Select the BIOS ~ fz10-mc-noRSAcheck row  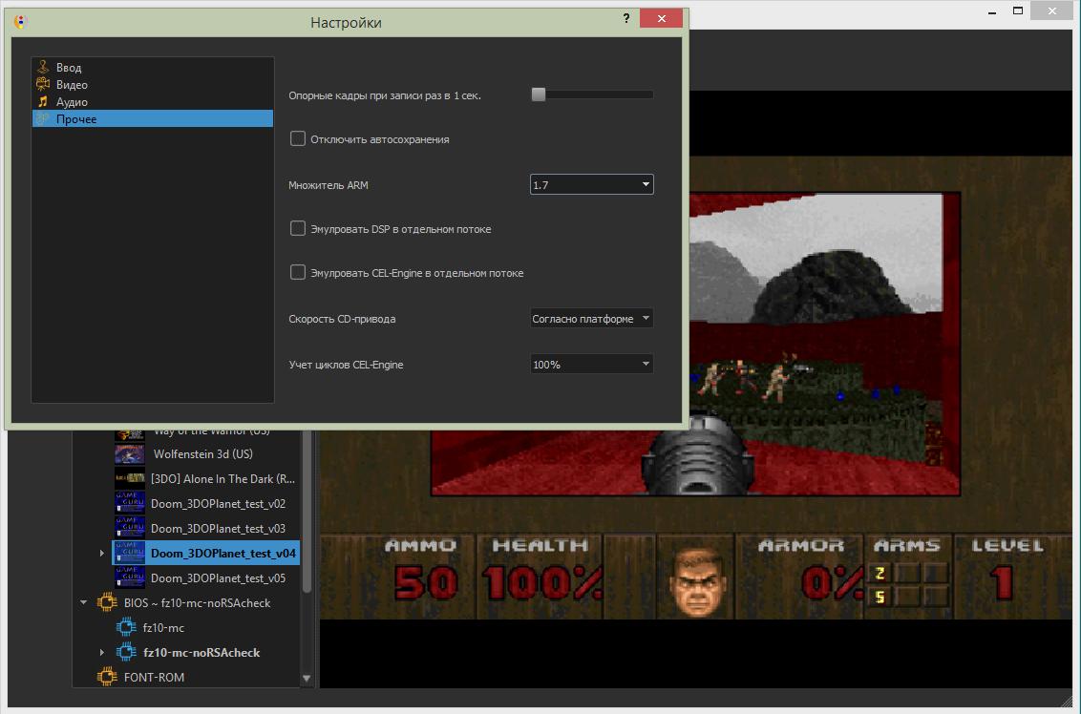(197, 602)
